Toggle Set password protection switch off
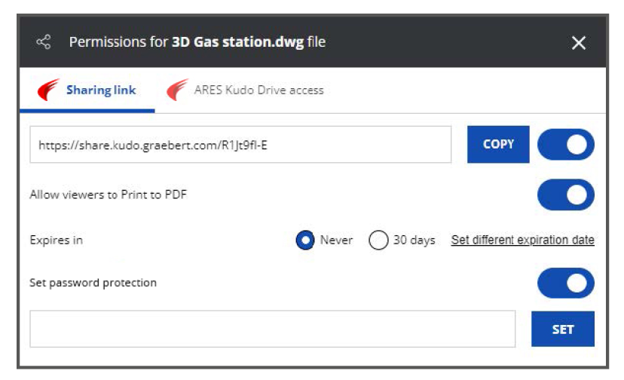This screenshot has height=380, width=624. click(565, 283)
